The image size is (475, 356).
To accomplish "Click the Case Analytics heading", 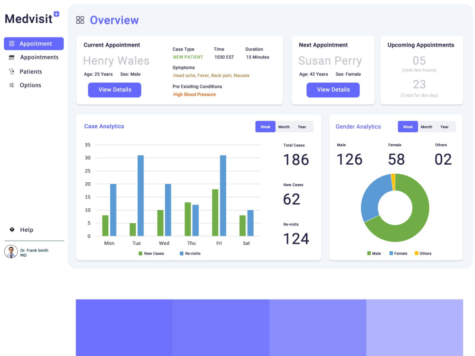I will pyautogui.click(x=104, y=126).
